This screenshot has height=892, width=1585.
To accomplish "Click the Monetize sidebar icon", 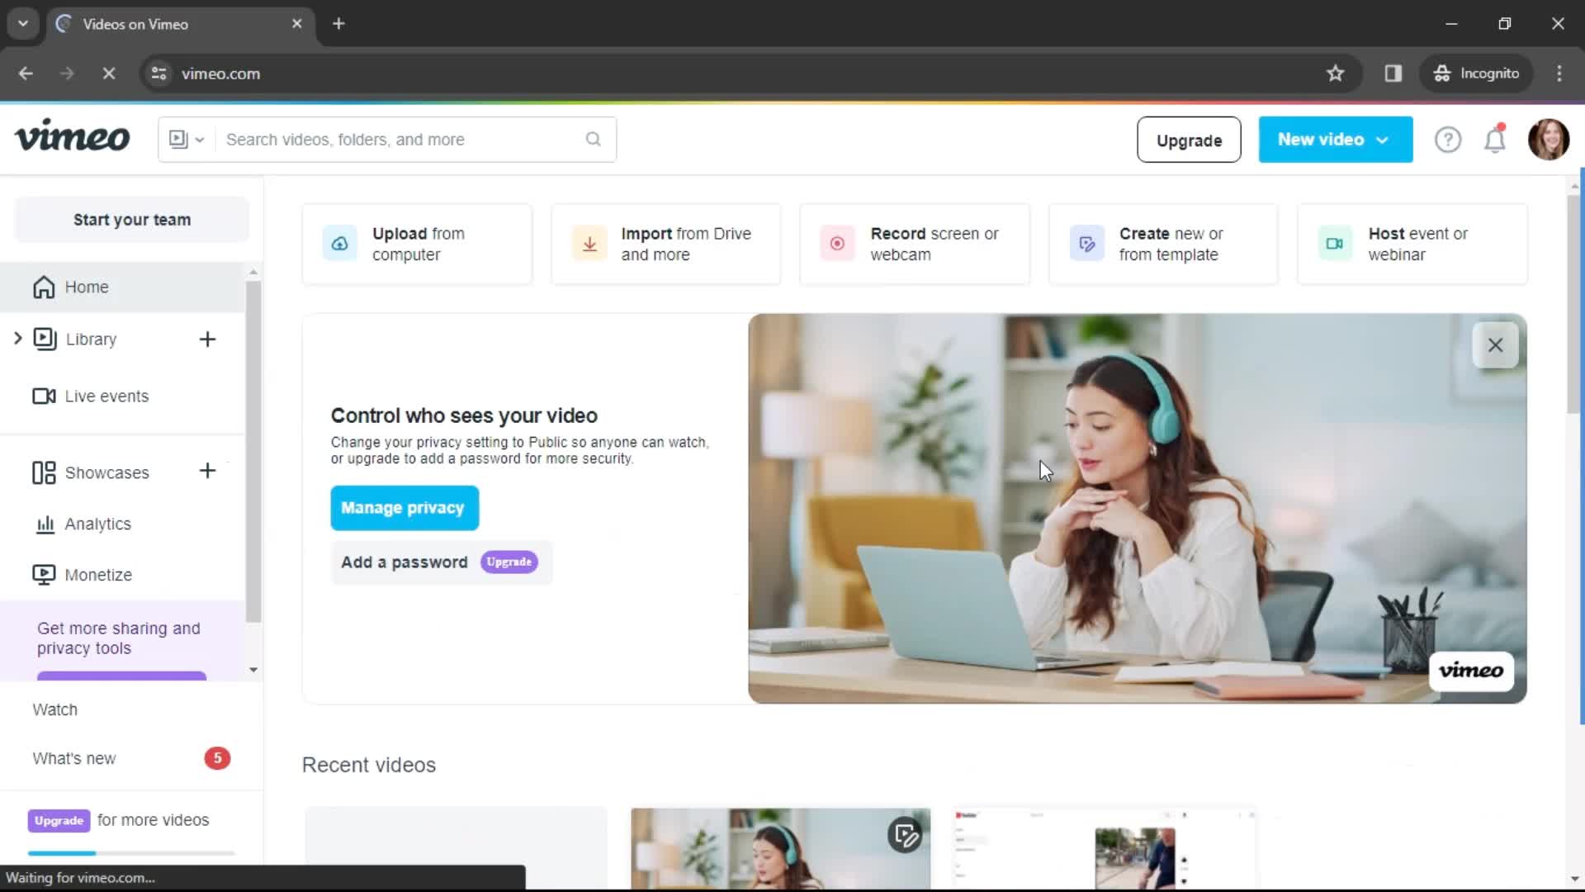I will tap(44, 574).
